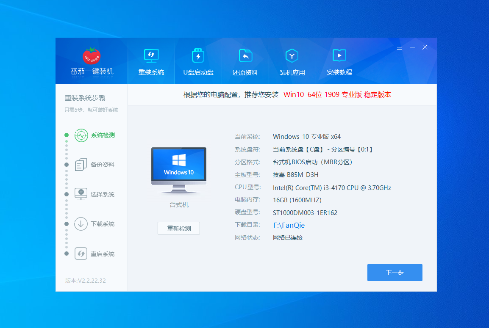Viewport: 489px width, 328px height.
Task: Open the 安装教程 tutorial video icon
Action: (339, 55)
